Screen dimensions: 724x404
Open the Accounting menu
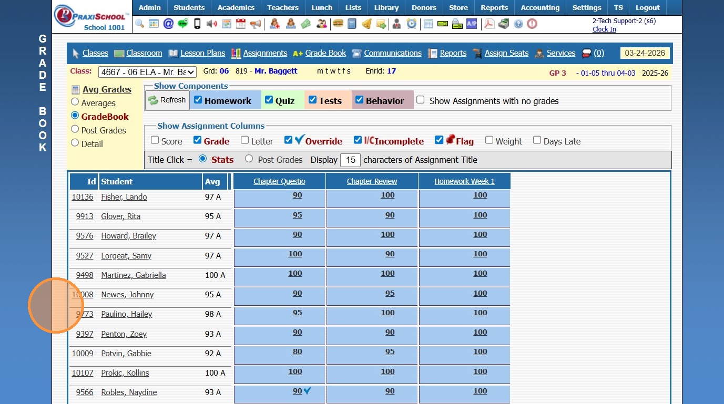(x=540, y=8)
